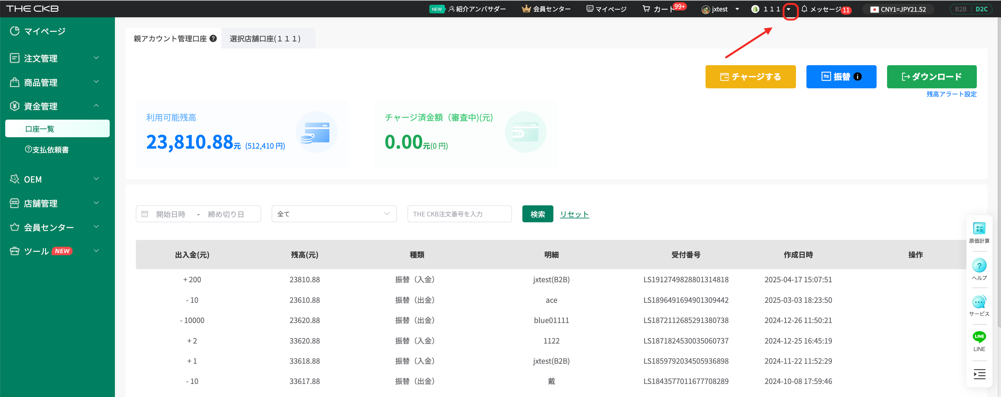
Task: Click THE CKB logo
Action: tap(33, 8)
